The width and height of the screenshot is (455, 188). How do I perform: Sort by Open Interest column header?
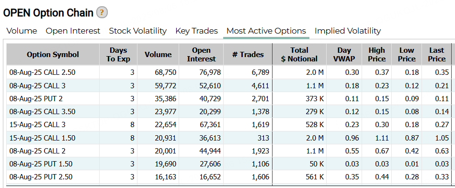(x=201, y=54)
